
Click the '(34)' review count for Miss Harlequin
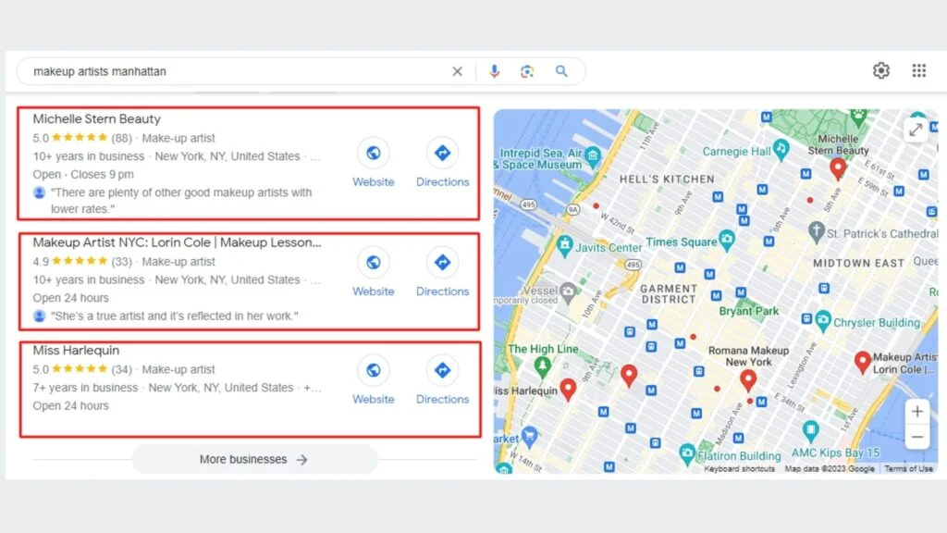pos(121,369)
